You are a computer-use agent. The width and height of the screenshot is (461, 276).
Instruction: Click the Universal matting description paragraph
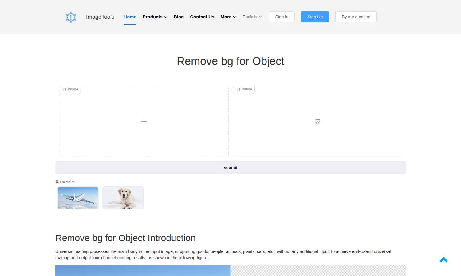pos(223,255)
